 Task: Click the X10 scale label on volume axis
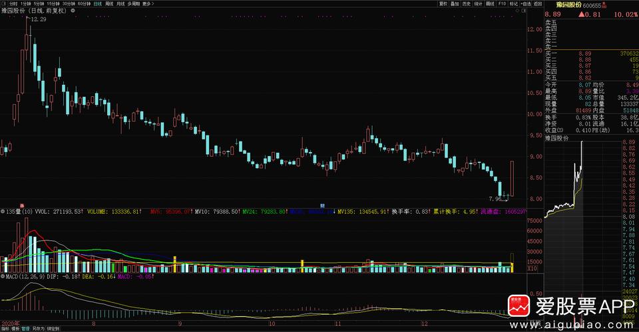[x=532, y=269]
